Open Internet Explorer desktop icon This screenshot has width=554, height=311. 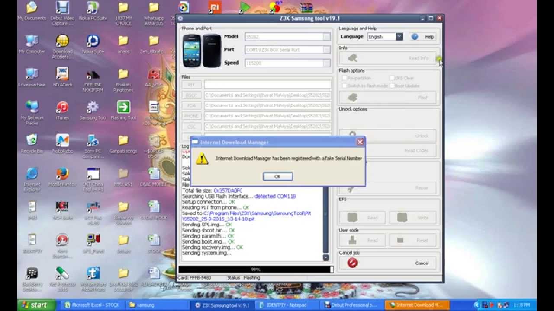(x=32, y=179)
